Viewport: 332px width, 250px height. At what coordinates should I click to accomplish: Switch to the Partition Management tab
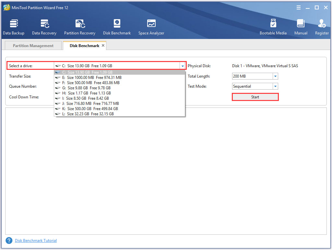pyautogui.click(x=33, y=45)
